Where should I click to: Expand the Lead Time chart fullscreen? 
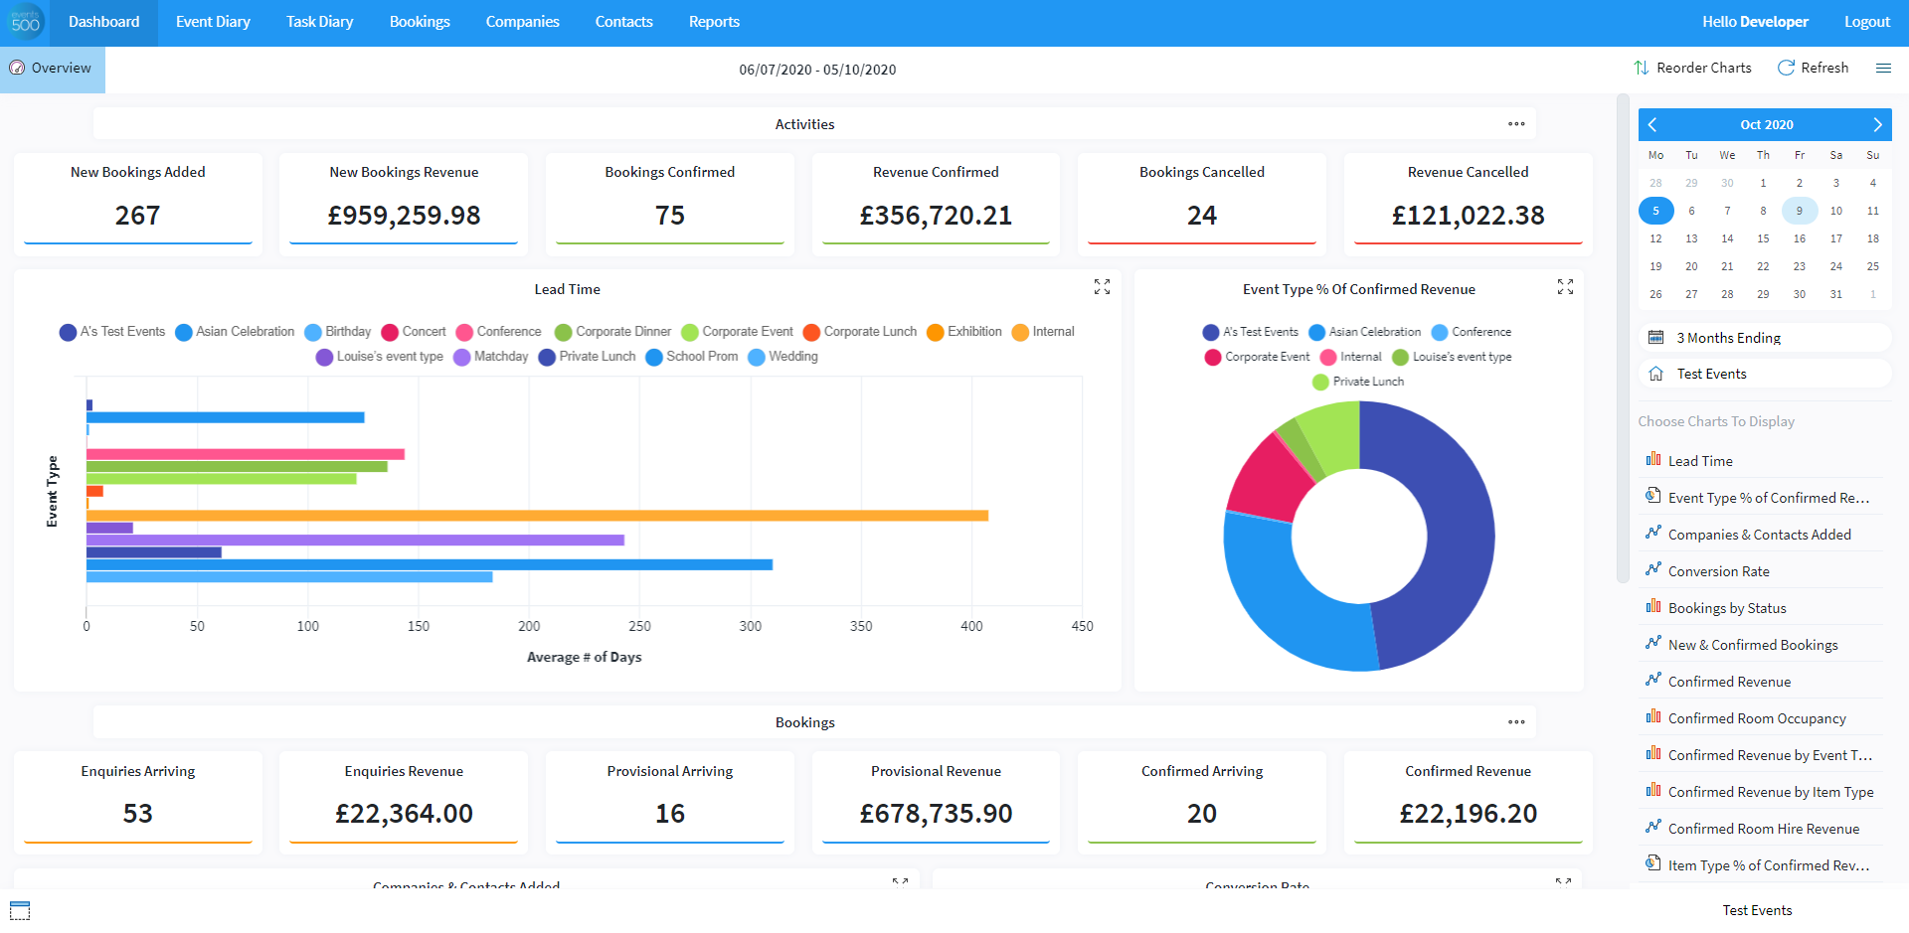pyautogui.click(x=1102, y=287)
